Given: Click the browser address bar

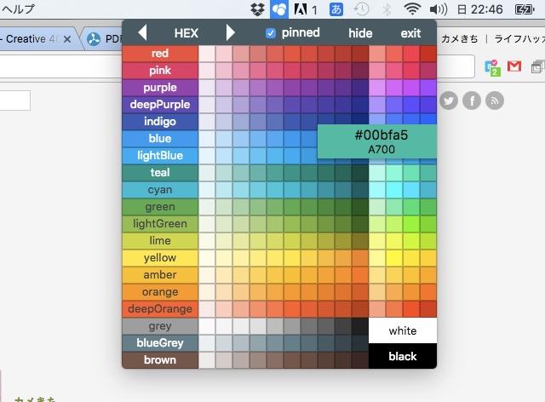Looking at the screenshot, I should coord(60,66).
